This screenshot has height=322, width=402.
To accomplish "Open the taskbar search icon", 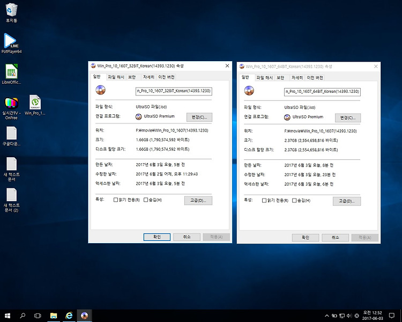I will pyautogui.click(x=23, y=316).
